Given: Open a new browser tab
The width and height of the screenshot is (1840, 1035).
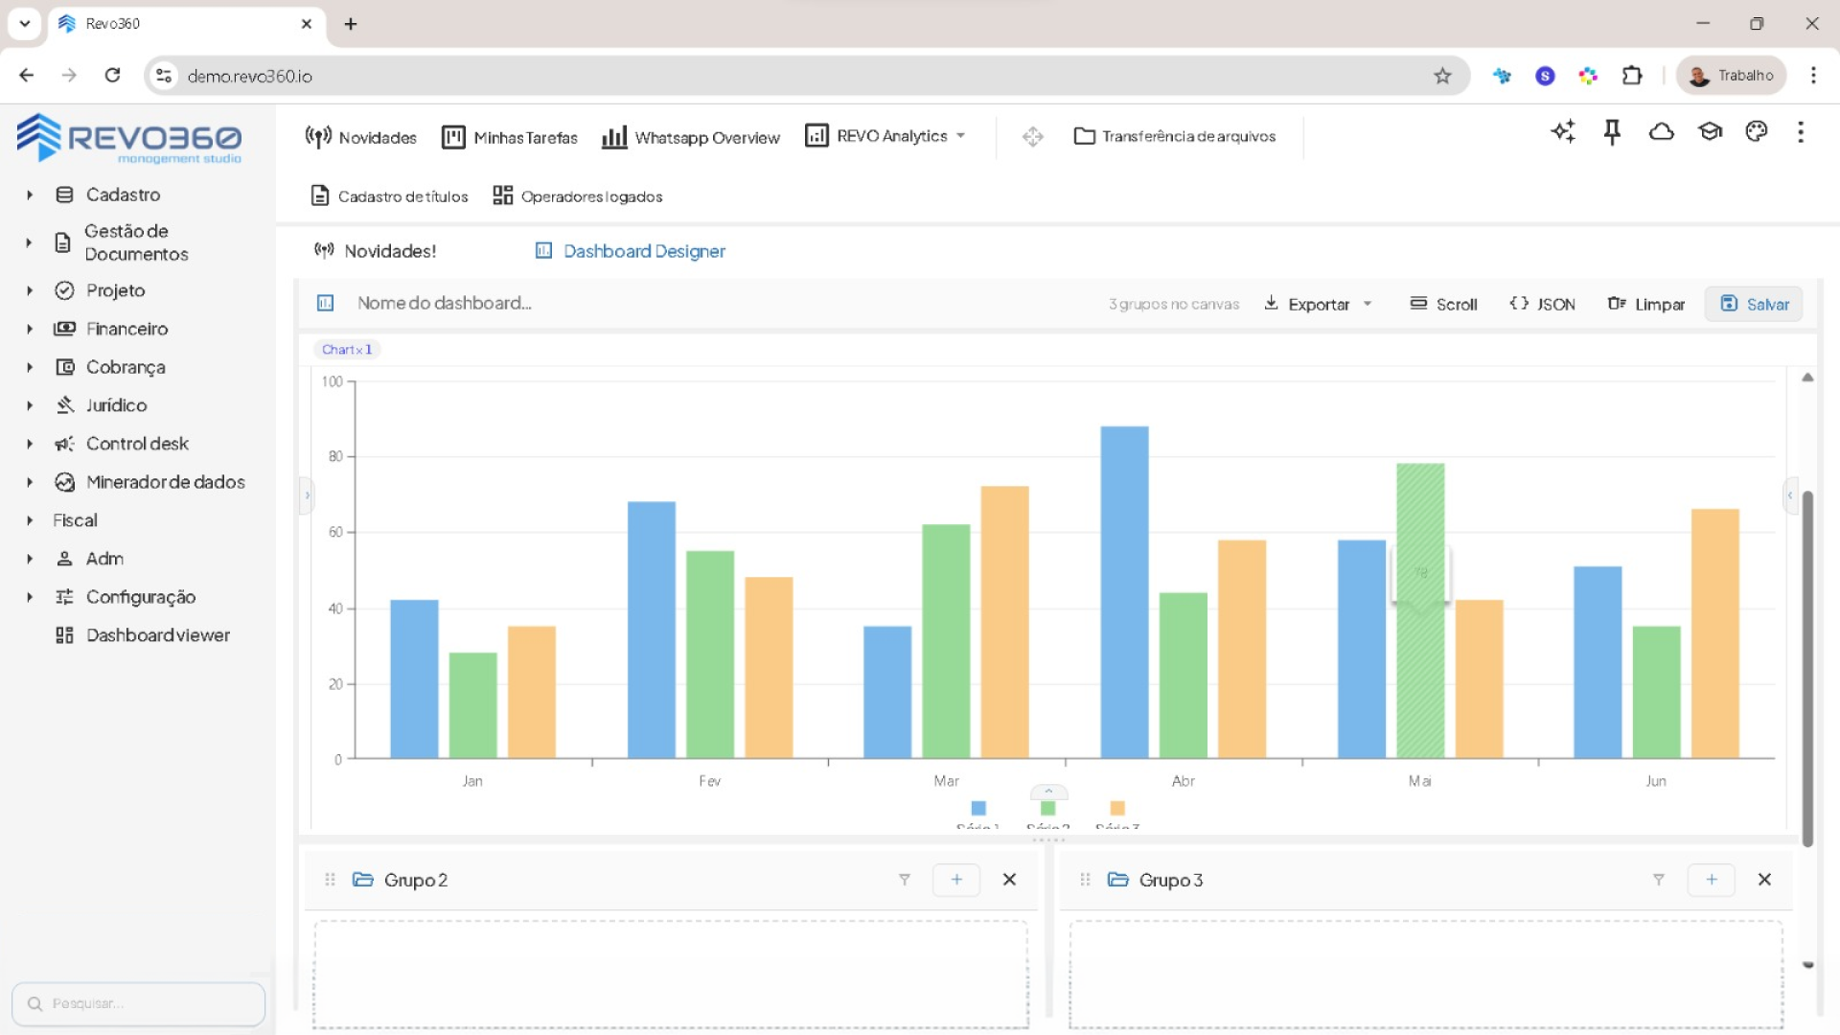Looking at the screenshot, I should pos(351,24).
